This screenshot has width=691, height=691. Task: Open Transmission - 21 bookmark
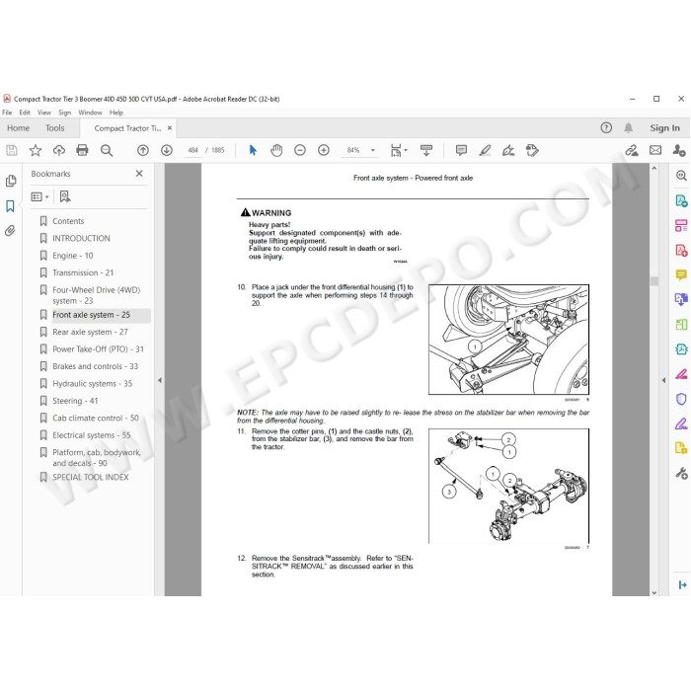(83, 272)
